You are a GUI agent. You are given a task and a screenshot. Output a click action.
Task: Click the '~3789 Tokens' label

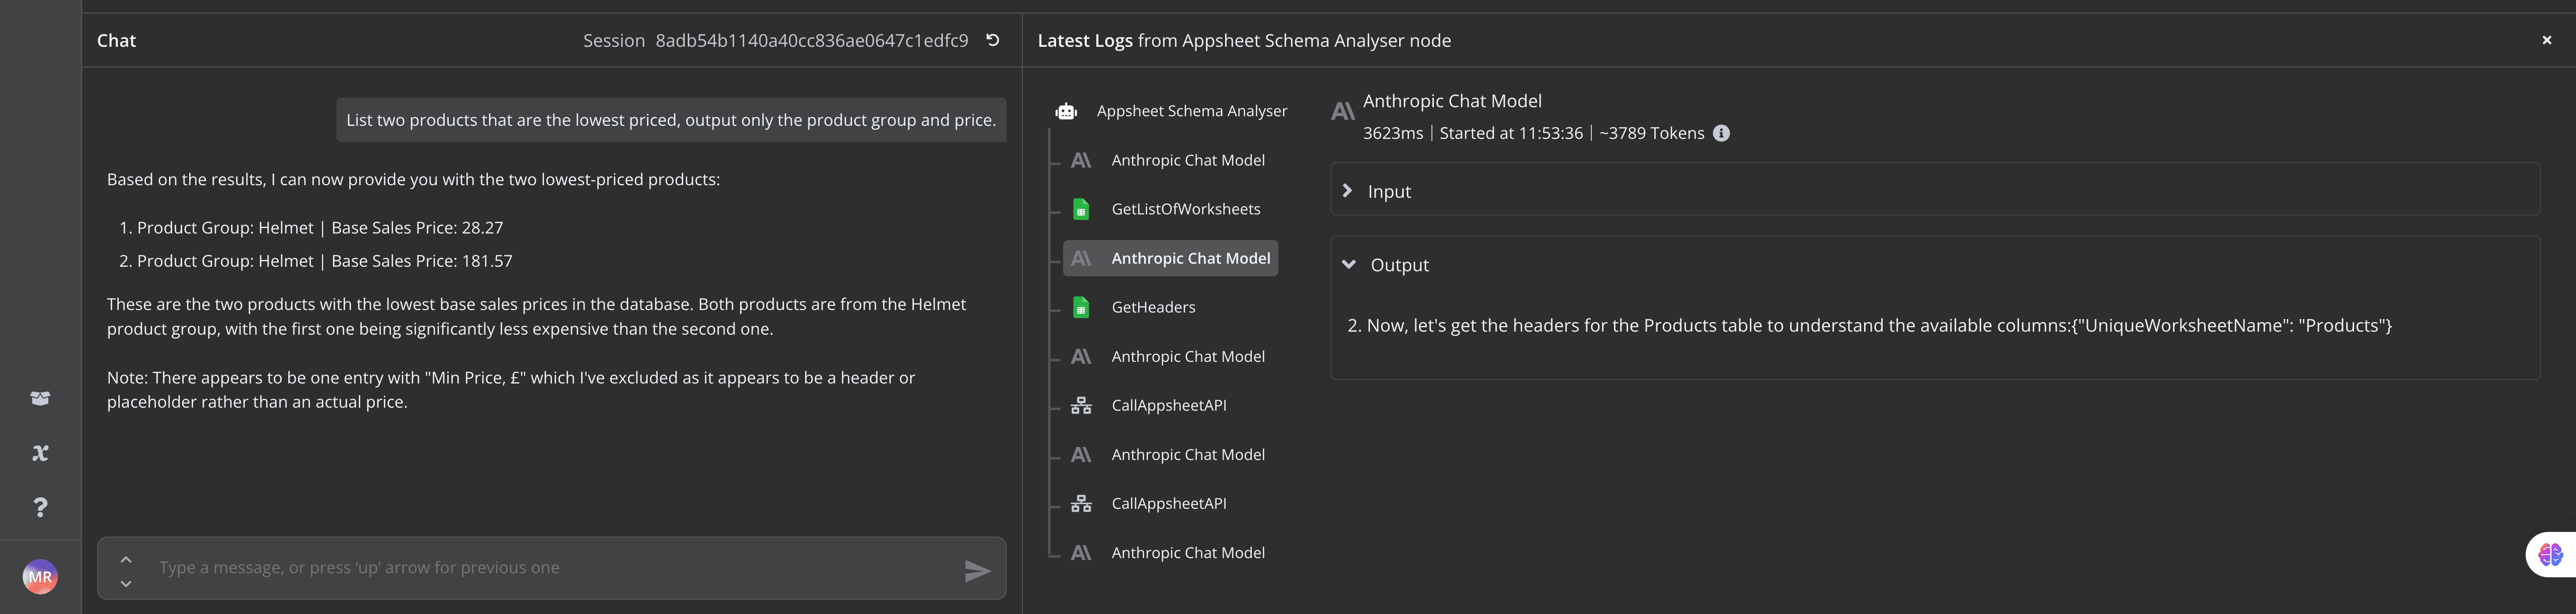[1651, 133]
